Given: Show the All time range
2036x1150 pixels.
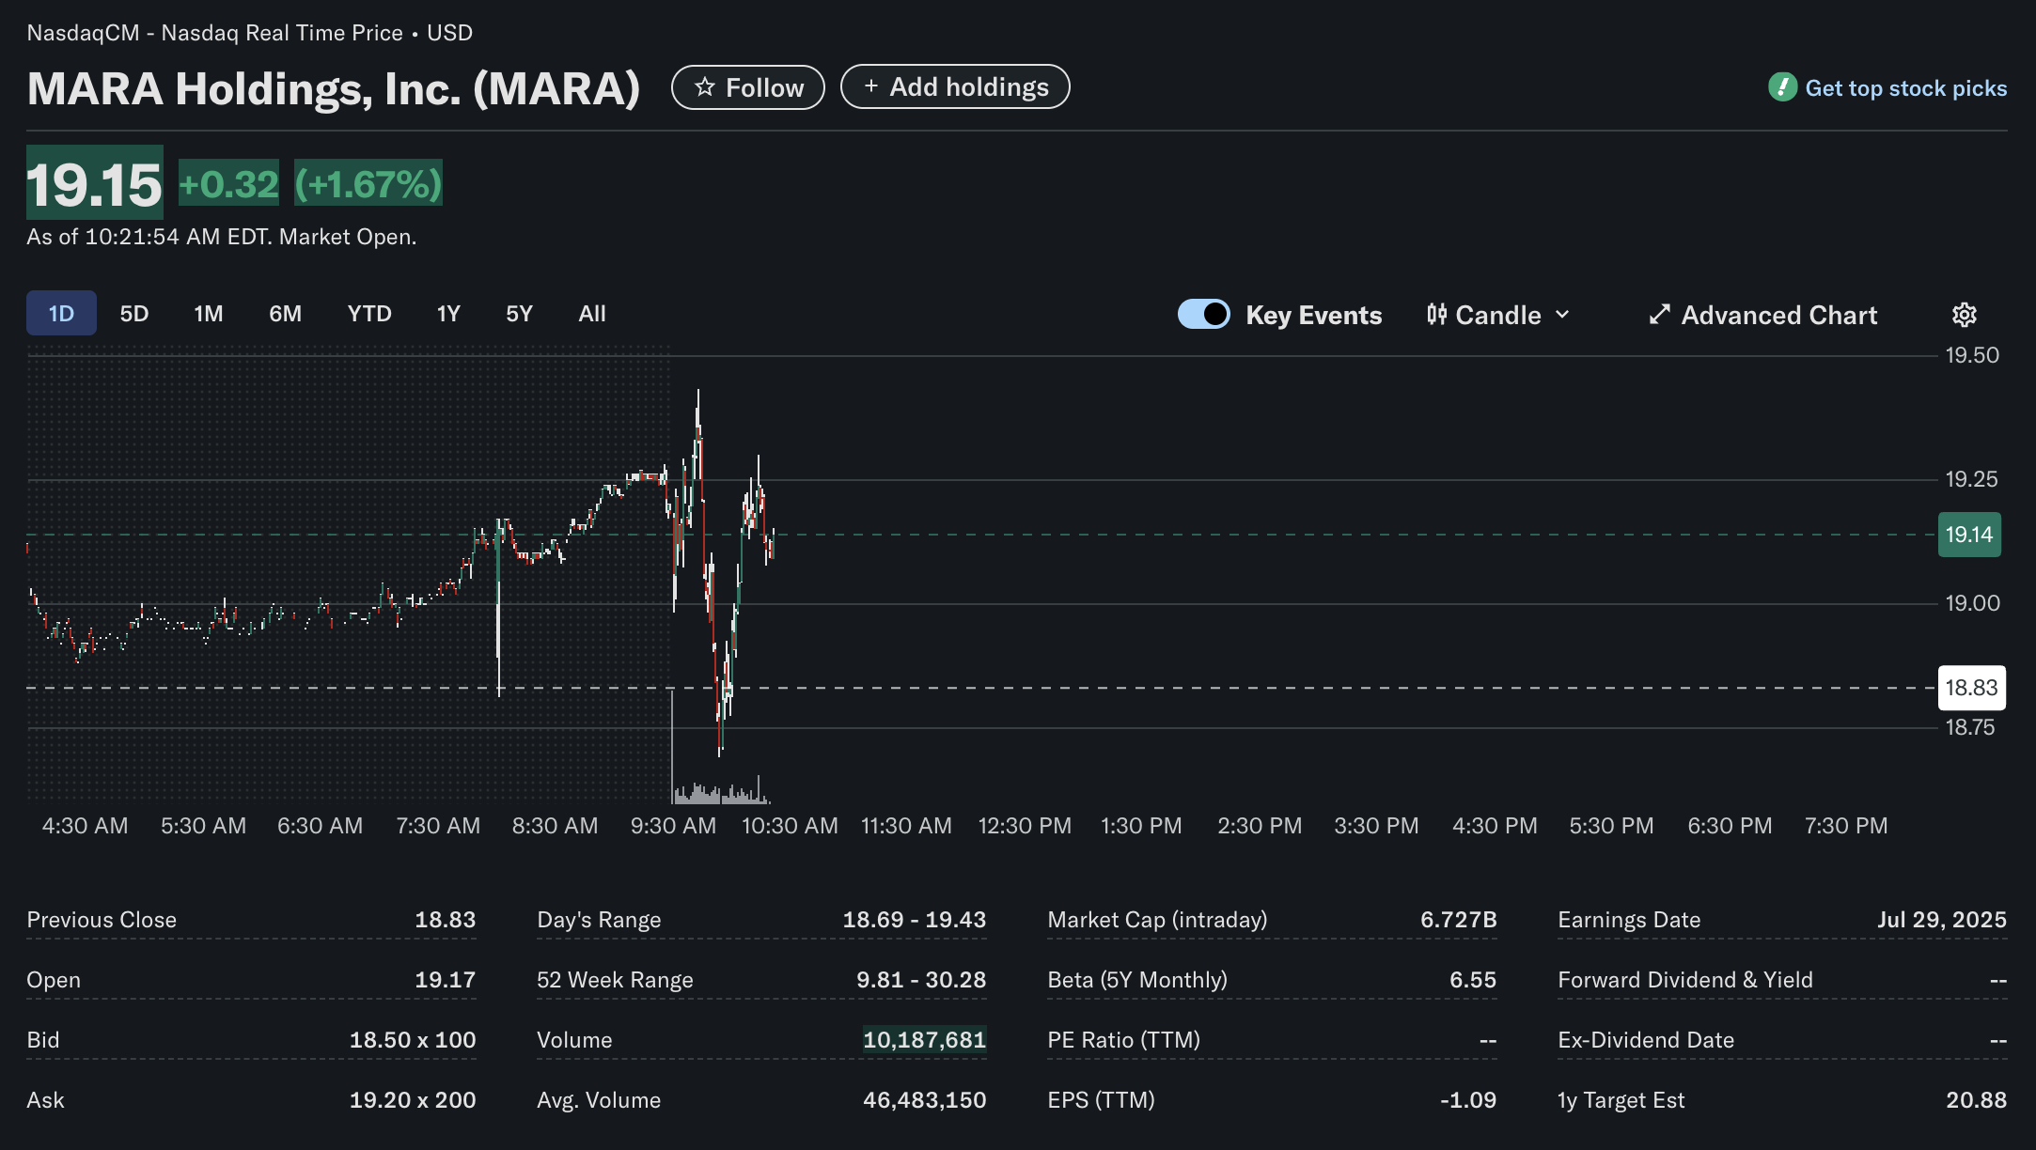Looking at the screenshot, I should tap(592, 314).
